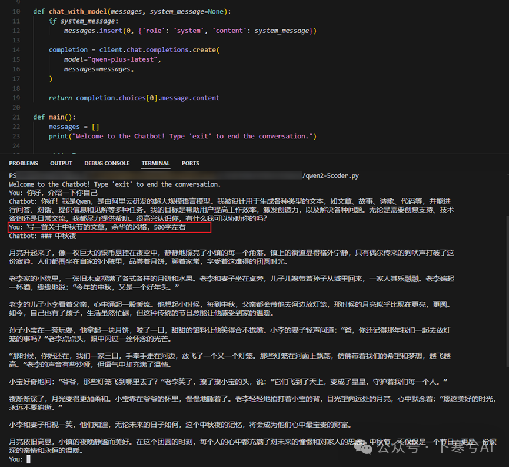Click 'messages=messages,' argument on line 16
This screenshot has width=509, height=467.
click(x=99, y=69)
